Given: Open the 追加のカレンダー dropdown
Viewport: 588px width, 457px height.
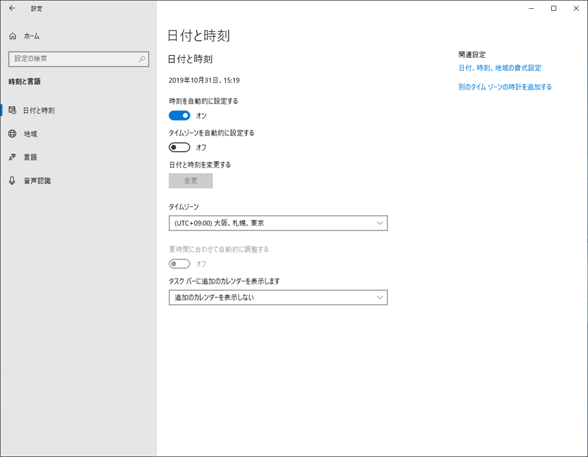Looking at the screenshot, I should (278, 297).
